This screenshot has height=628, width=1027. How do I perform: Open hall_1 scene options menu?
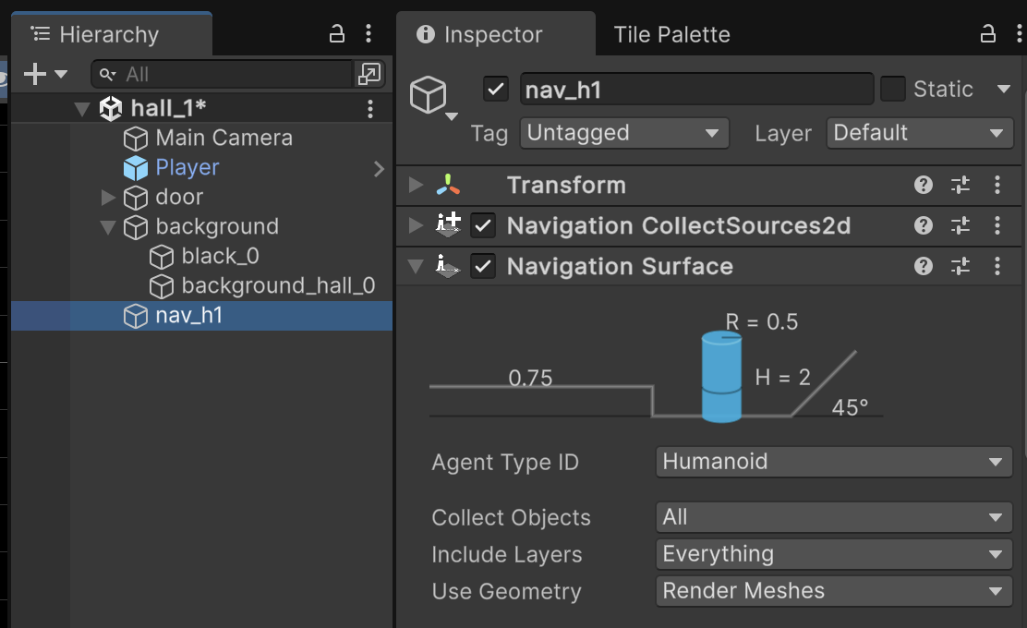(370, 109)
